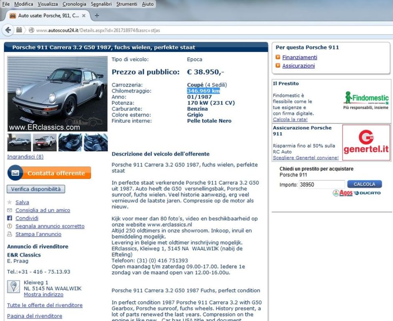This screenshot has height=321, width=393.
Task: Select the fourth thumbnail, interior seats
Action: click(x=96, y=143)
